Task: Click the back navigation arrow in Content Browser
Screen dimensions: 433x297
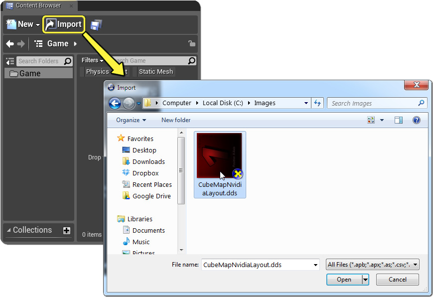Action: 9,43
